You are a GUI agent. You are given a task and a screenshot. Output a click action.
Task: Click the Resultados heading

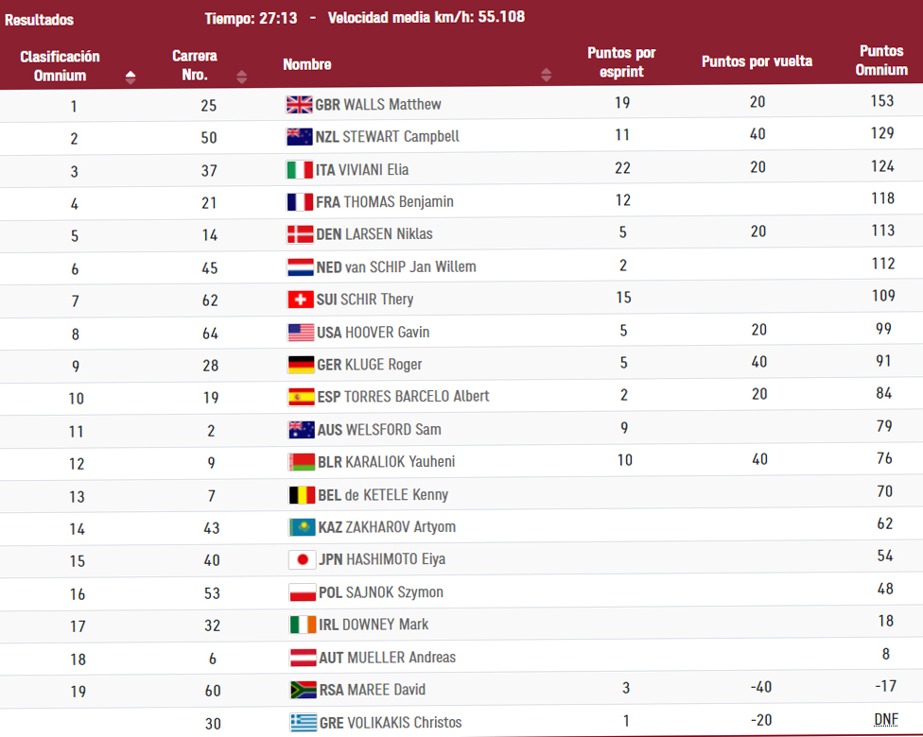pyautogui.click(x=40, y=20)
